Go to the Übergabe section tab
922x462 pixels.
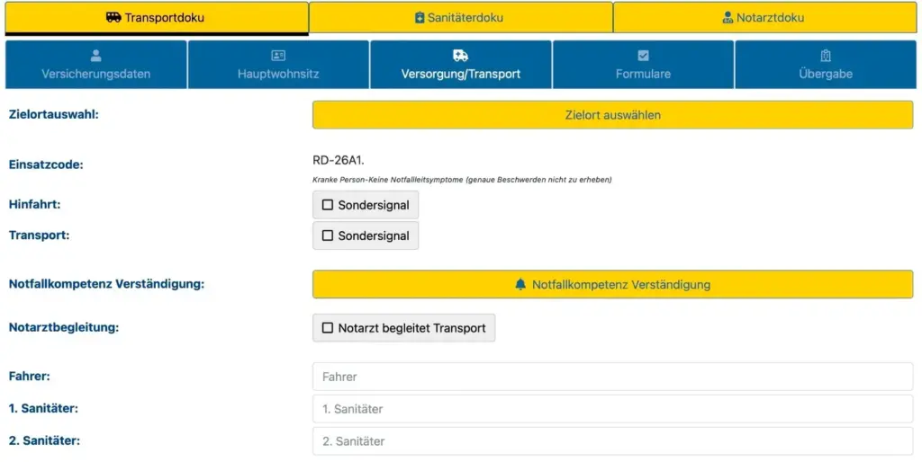[x=825, y=65]
